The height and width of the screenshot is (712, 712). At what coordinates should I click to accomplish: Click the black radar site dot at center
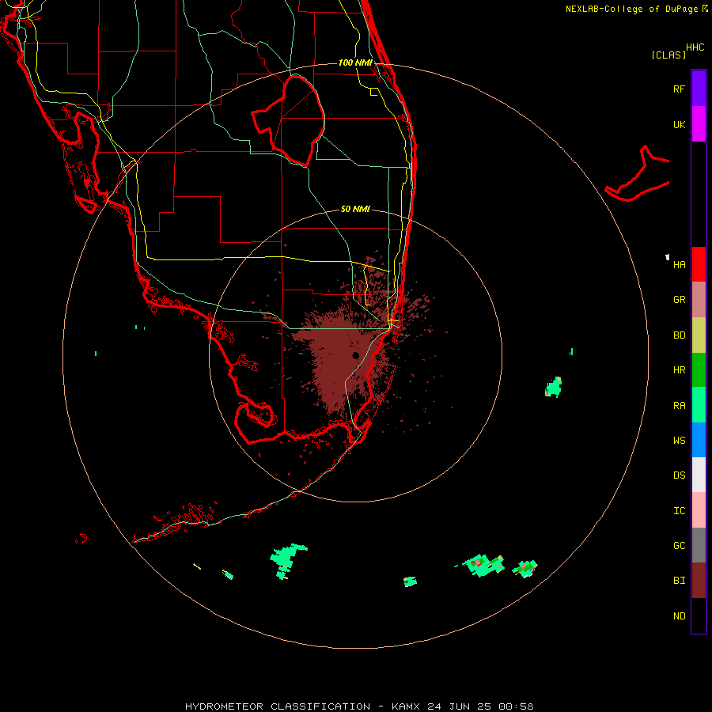click(356, 355)
